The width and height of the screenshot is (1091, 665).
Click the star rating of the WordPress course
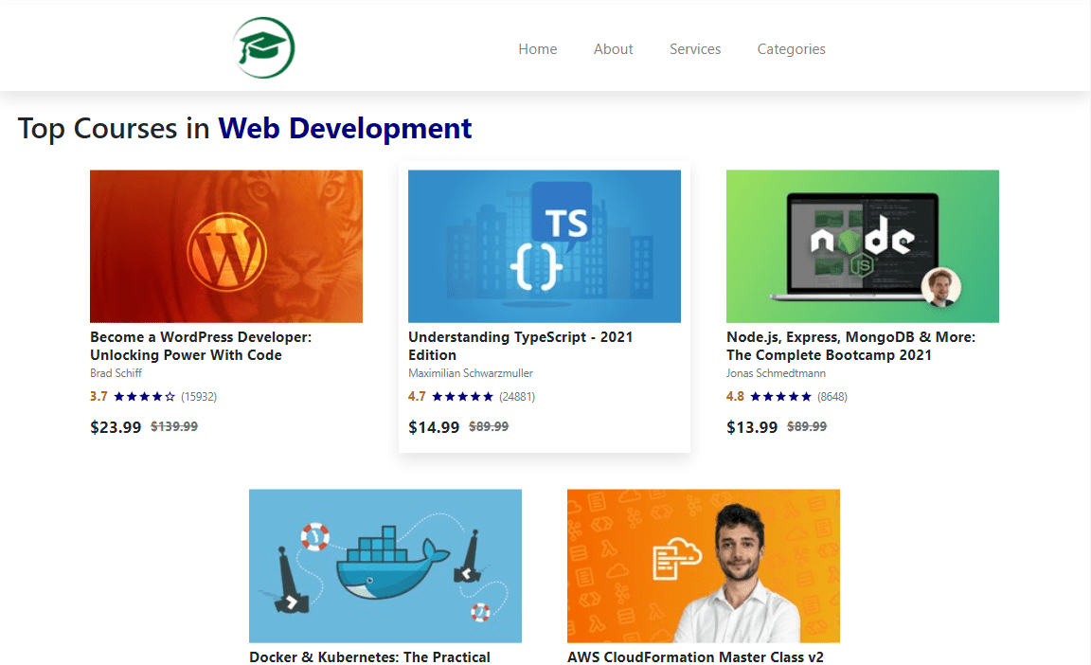(x=144, y=397)
